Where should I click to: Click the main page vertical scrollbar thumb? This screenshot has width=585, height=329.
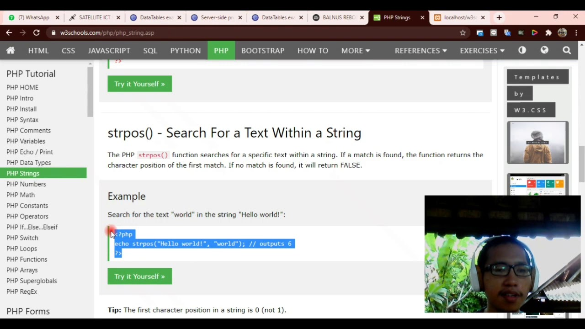point(581,164)
